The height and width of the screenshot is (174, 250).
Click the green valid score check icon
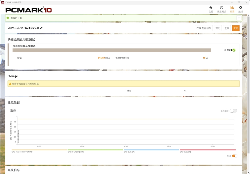point(7,18)
